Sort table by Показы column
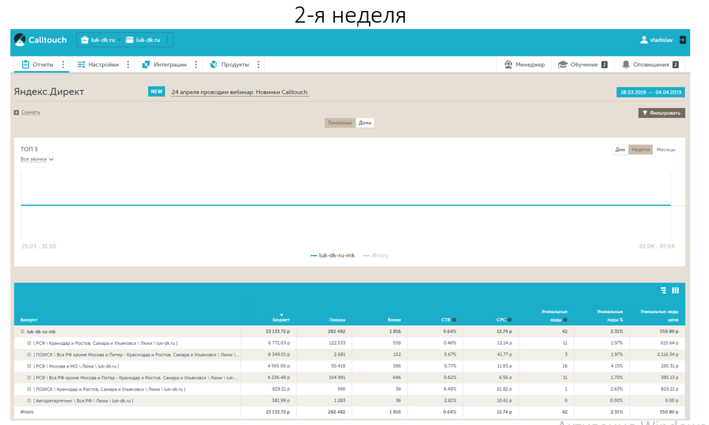The height and width of the screenshot is (425, 709). (337, 320)
